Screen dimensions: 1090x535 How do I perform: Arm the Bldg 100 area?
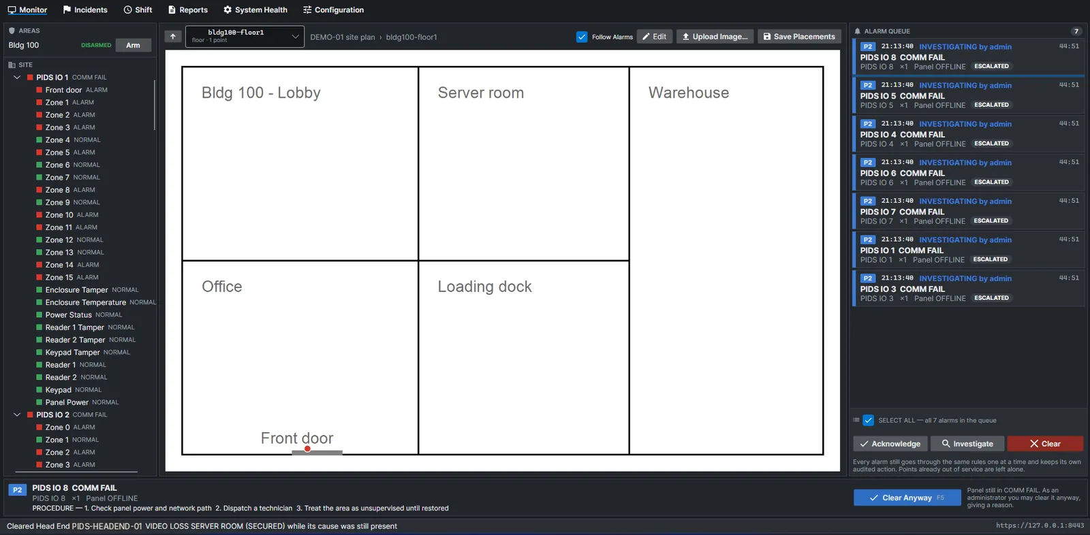133,45
